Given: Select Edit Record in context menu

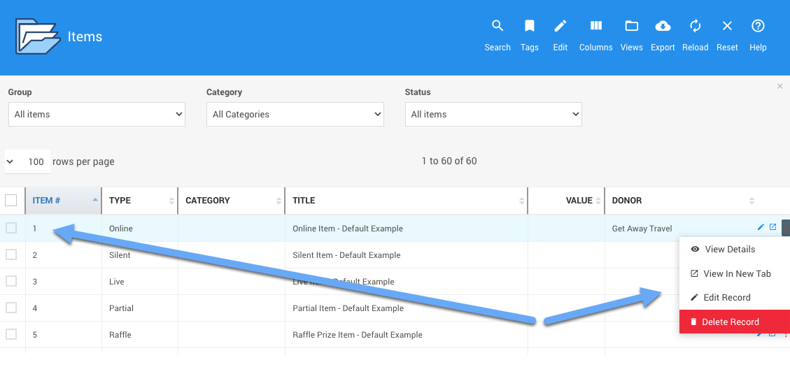Looking at the screenshot, I should point(726,298).
